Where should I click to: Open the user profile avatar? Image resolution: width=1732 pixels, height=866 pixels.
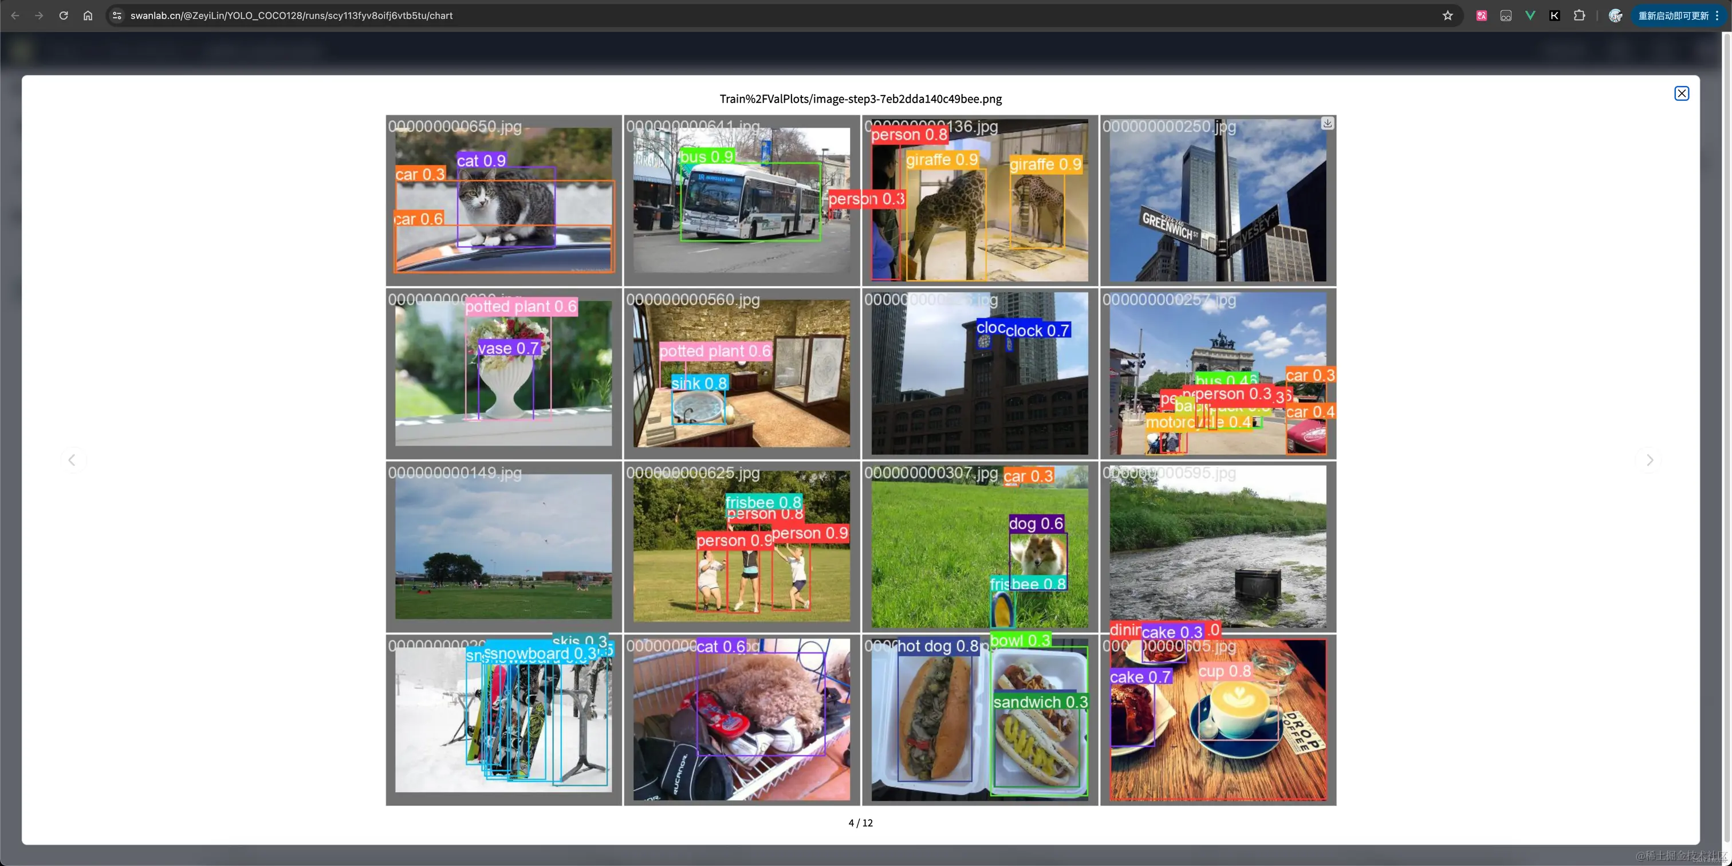(x=1615, y=15)
